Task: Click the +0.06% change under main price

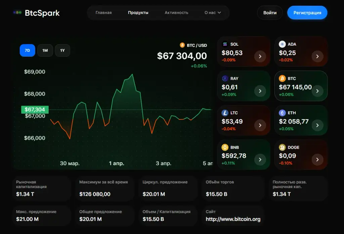Action: (199, 66)
